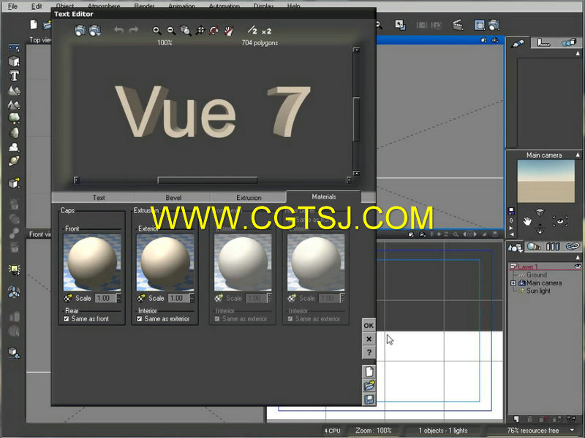Open the Links tab in world browser
Image resolution: width=585 pixels, height=438 pixels.
[573, 247]
